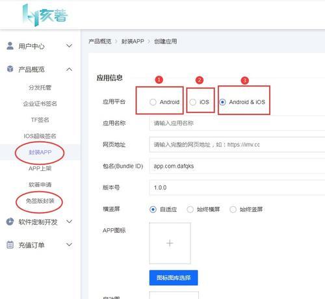Viewport: 325px width, 299px height.
Task: Select the iOS platform radio button
Action: pos(192,102)
